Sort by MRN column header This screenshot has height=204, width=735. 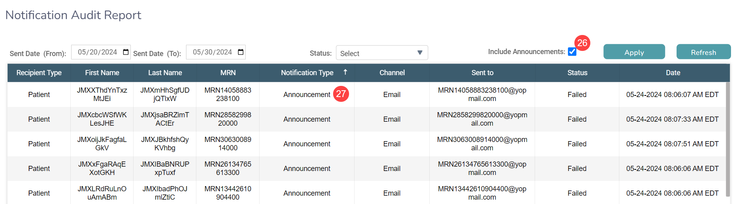(x=228, y=73)
